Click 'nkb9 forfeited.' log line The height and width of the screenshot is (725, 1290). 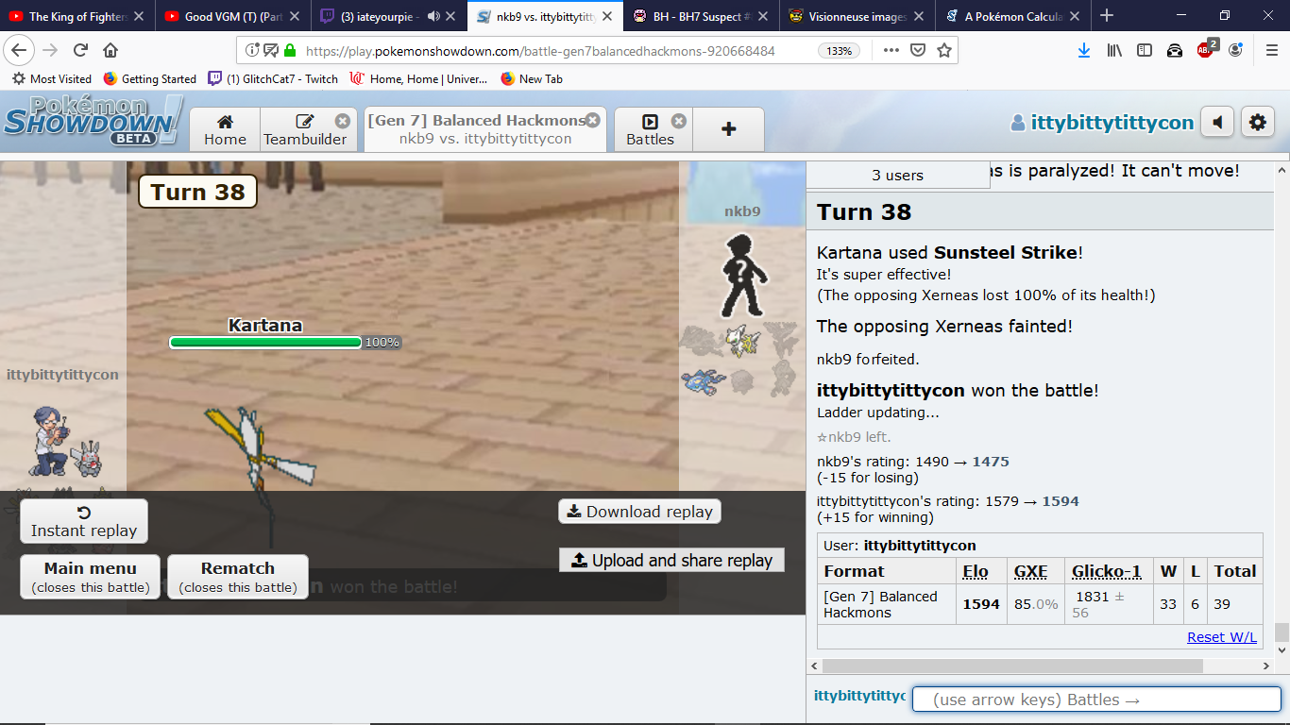coord(868,359)
